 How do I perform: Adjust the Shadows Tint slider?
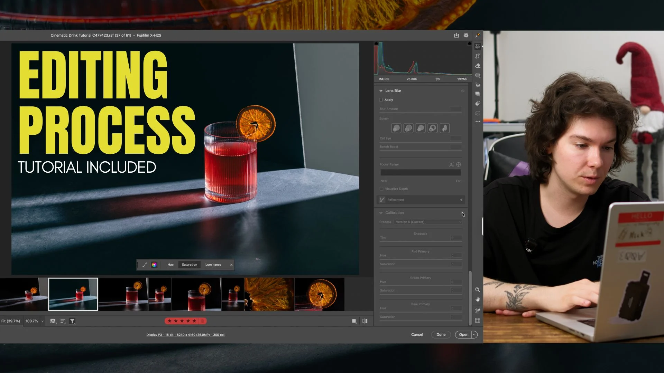point(421,242)
